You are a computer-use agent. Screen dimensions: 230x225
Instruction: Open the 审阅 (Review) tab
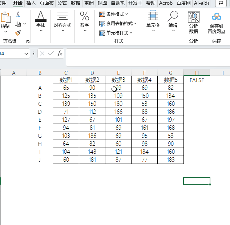(x=89, y=3)
